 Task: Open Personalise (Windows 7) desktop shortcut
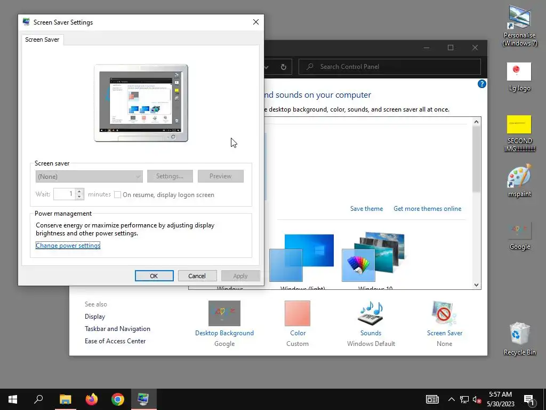click(519, 26)
